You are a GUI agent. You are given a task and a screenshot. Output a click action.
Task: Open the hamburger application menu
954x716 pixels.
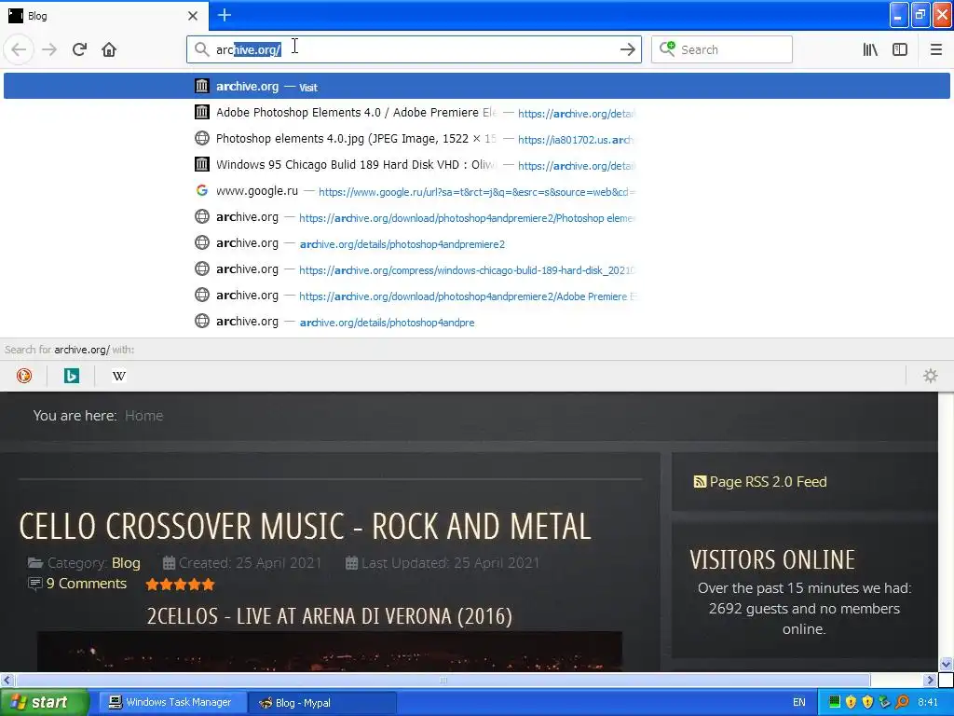click(x=935, y=49)
